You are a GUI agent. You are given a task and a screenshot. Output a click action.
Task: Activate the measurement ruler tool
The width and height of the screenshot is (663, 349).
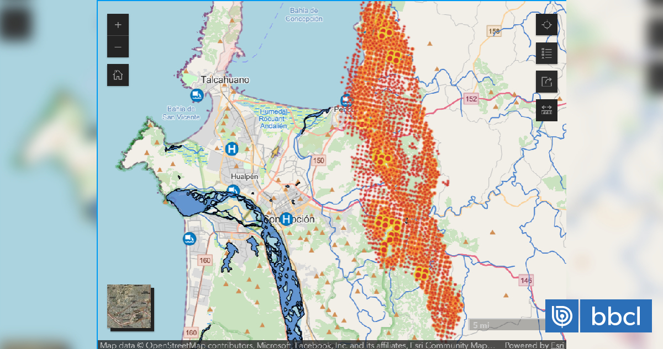[546, 110]
